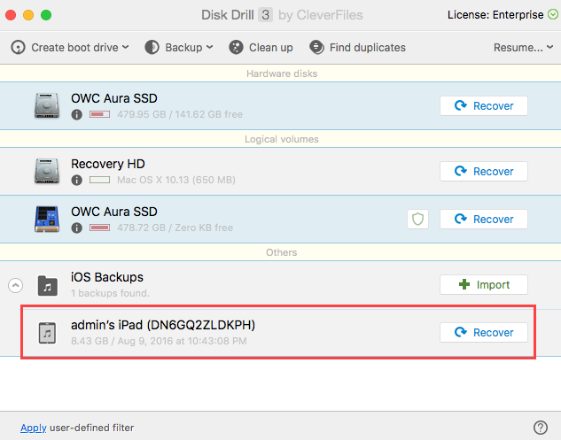Recover the admin's iPad backup
The height and width of the screenshot is (440, 561).
pyautogui.click(x=484, y=332)
